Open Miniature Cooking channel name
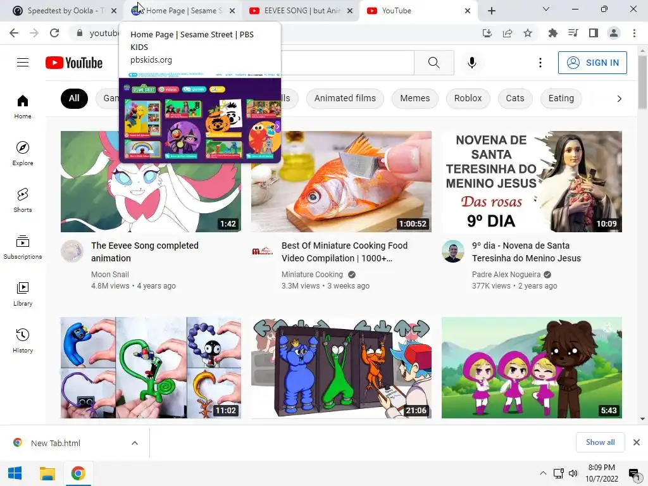The width and height of the screenshot is (648, 486). [312, 275]
